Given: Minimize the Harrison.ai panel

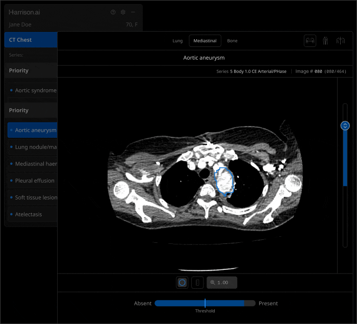Looking at the screenshot, I should point(133,12).
